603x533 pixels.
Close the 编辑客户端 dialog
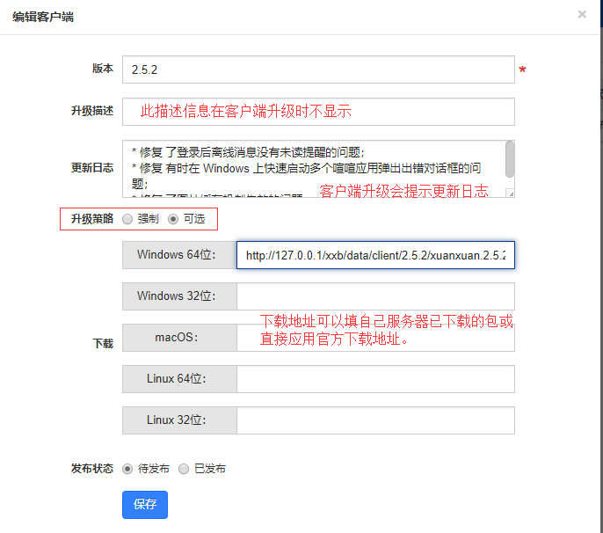pos(582,14)
